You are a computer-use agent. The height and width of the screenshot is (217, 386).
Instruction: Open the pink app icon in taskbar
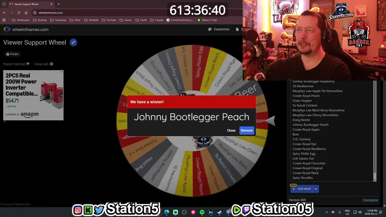pos(193,212)
